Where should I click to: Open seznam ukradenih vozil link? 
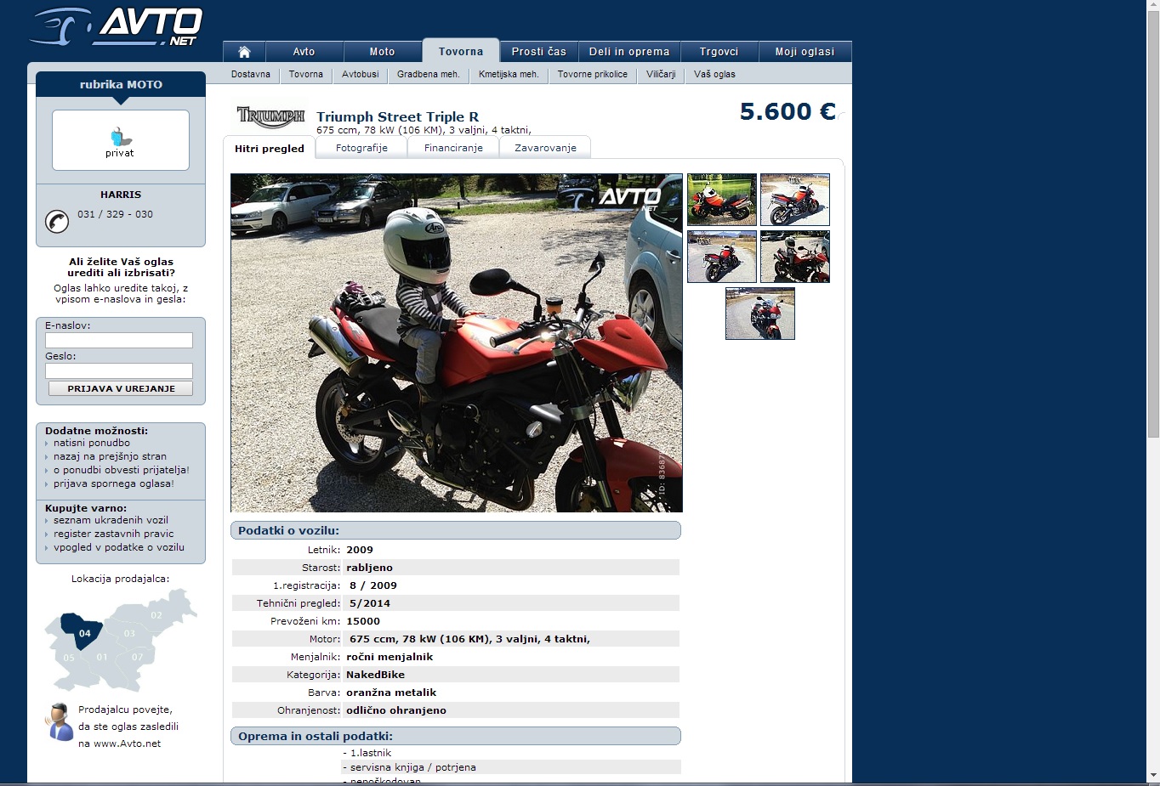click(111, 520)
